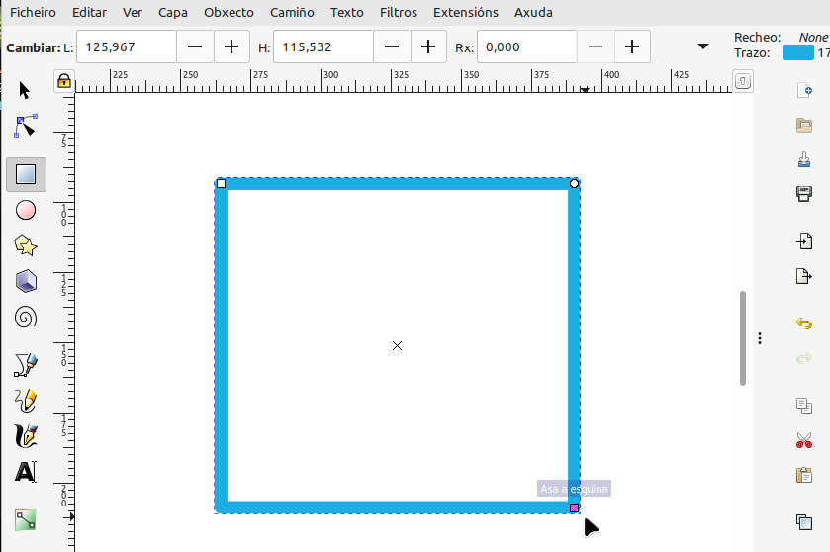Open the three-dot panel handle menu
The height and width of the screenshot is (552, 830).
760,338
